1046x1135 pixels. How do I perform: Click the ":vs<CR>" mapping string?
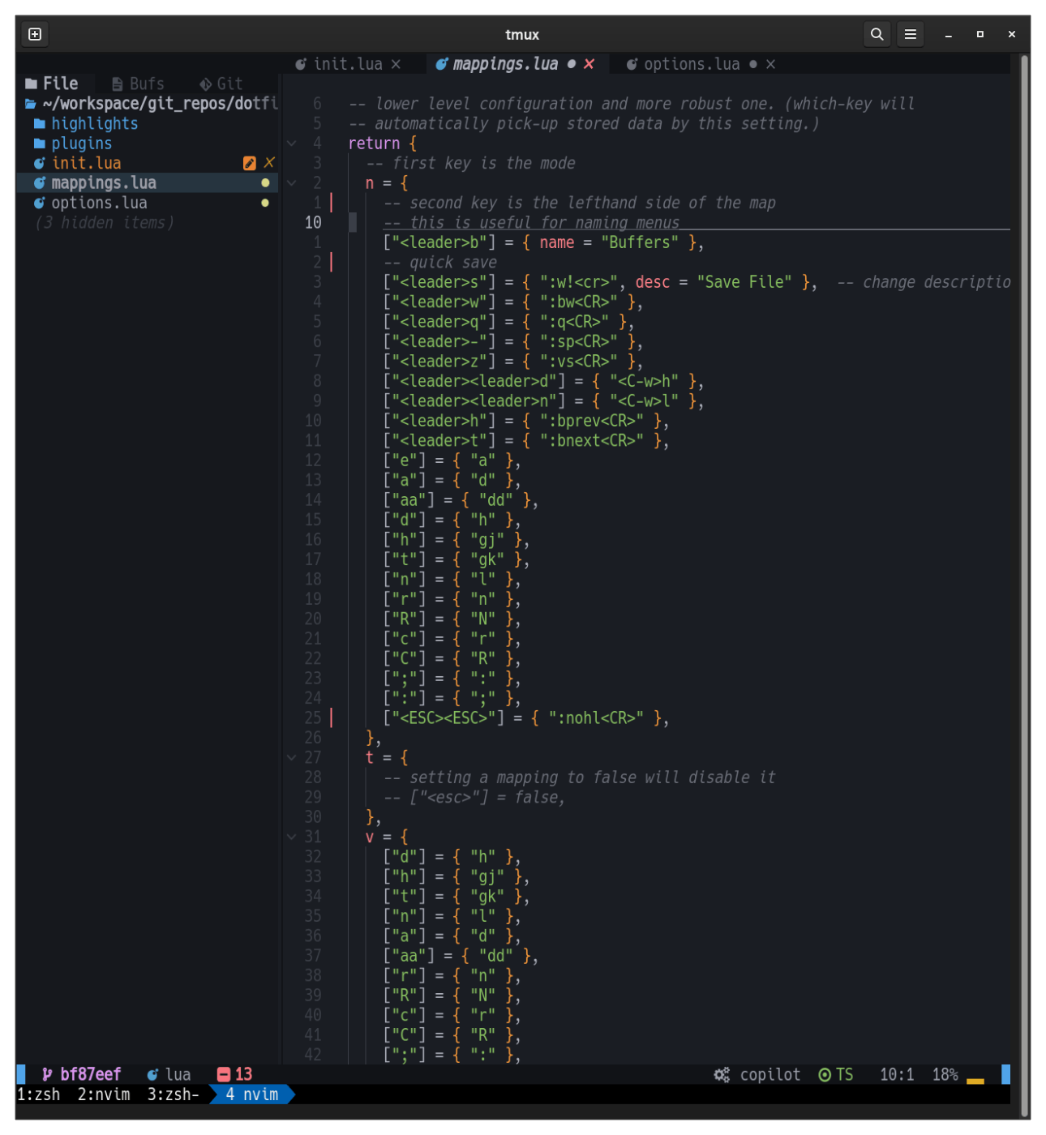pos(579,362)
